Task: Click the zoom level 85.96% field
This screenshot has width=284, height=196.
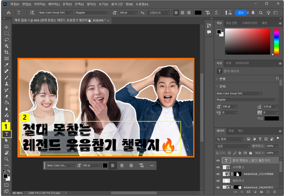Action: 17,193
